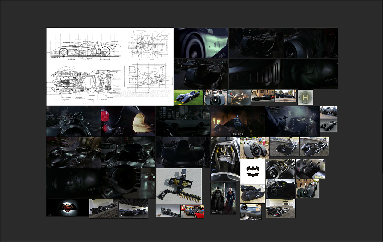Select the Gatling minigun render image

(x=168, y=211)
